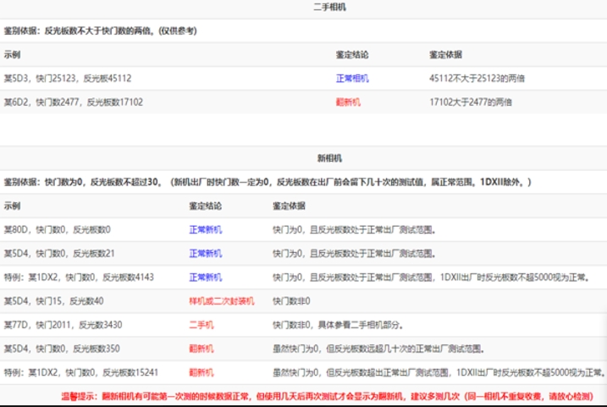
Task: Click the "鉴定依据" column header in second-hand table
Action: click(x=446, y=54)
